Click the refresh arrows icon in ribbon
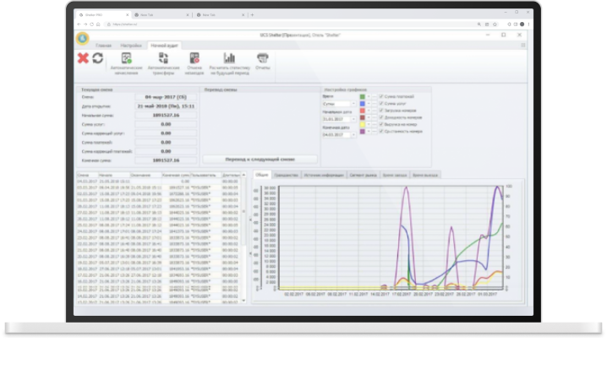The image size is (607, 380). [x=97, y=58]
